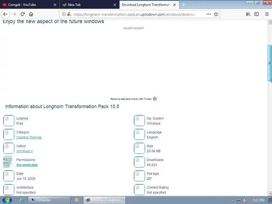Click the padlock warning icon
This screenshot has height=204, width=272.
(x=69, y=14)
